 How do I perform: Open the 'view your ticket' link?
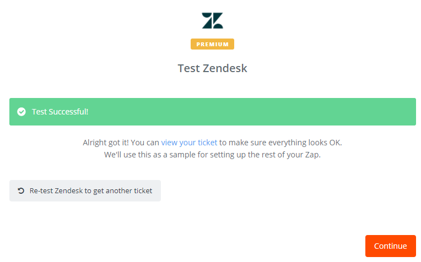coord(189,142)
